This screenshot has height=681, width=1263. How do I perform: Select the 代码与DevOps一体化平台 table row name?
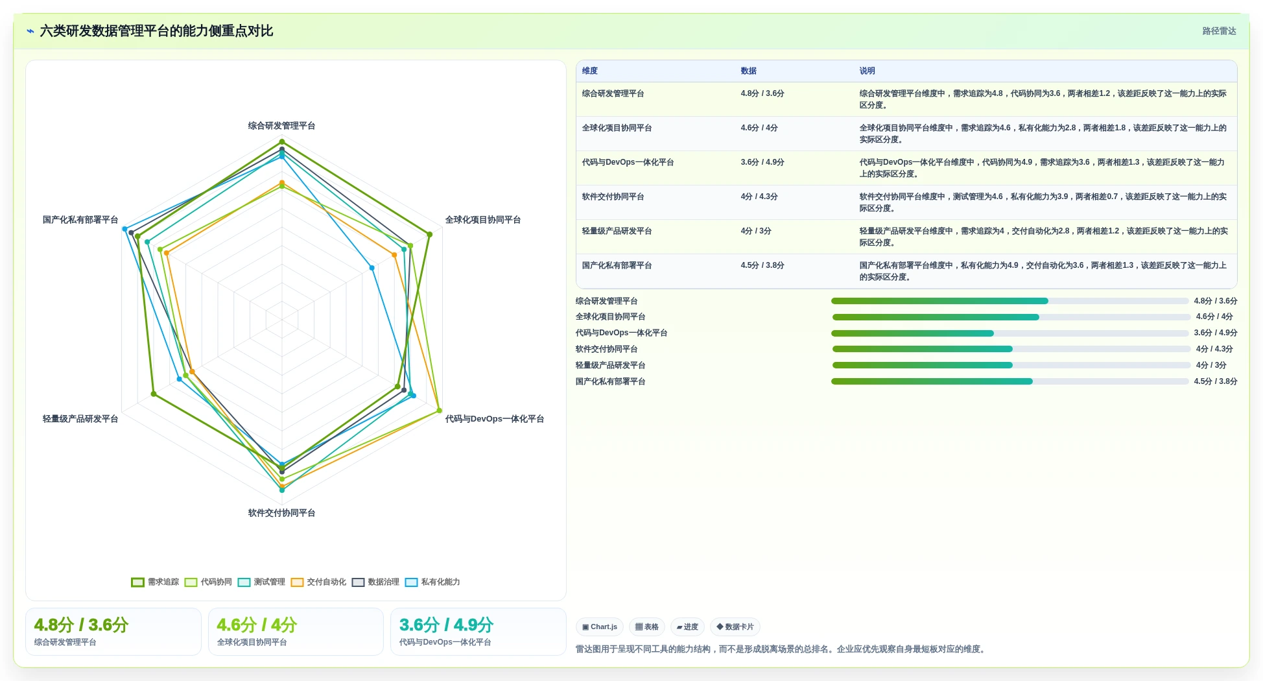pos(628,162)
